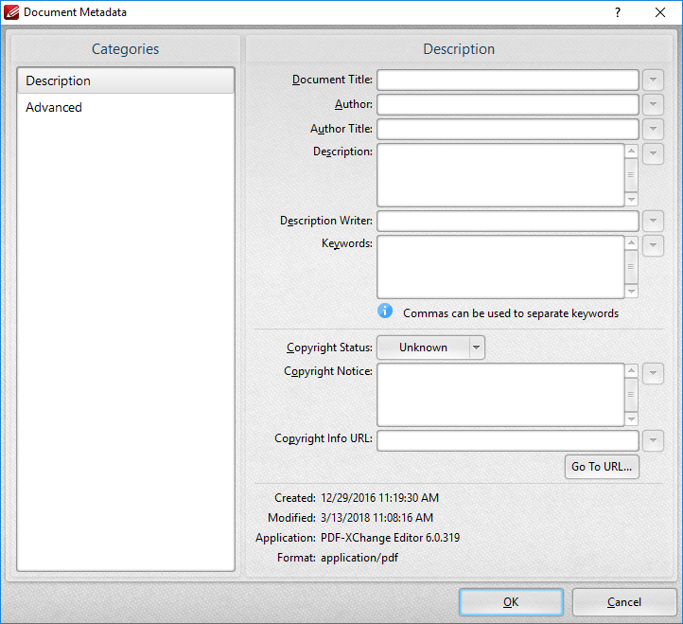Click the Cancel button
The image size is (683, 624).
(x=624, y=602)
